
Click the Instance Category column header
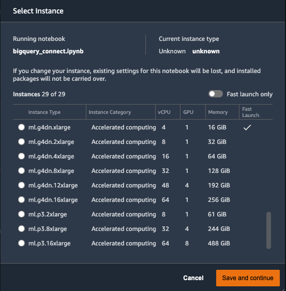tap(110, 112)
